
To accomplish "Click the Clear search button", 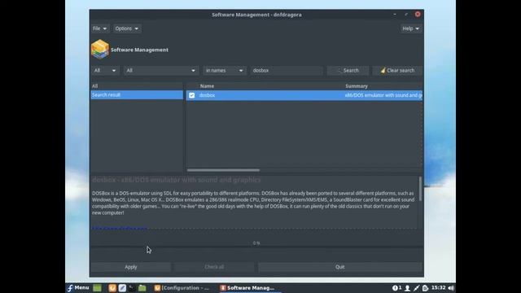I will 397,71.
